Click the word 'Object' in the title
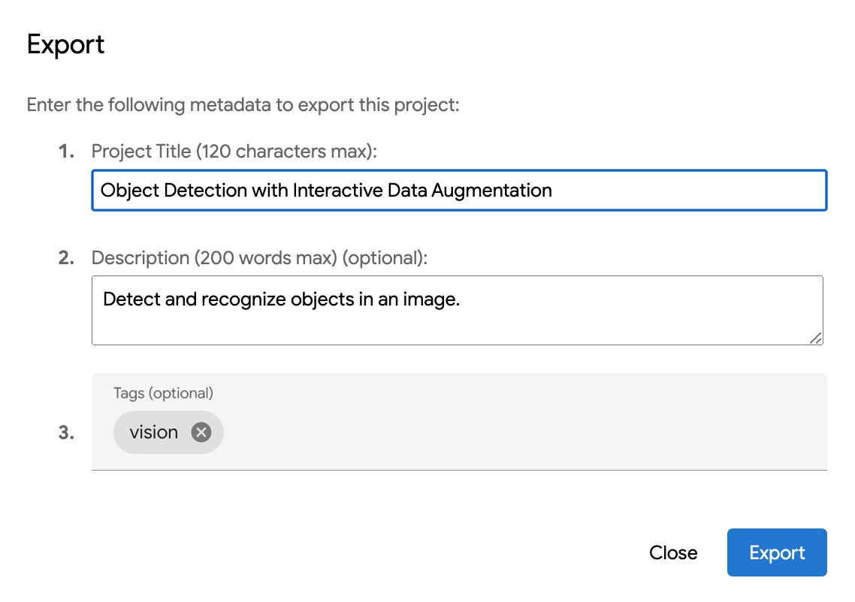This screenshot has width=855, height=602. 129,191
